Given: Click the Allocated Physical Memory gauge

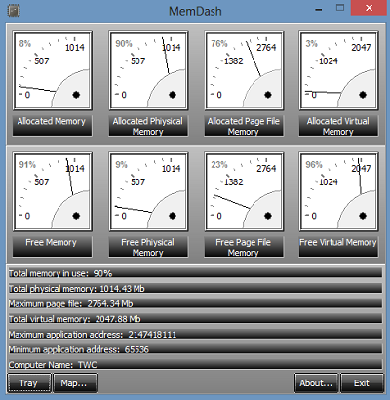Looking at the screenshot, I should (148, 70).
